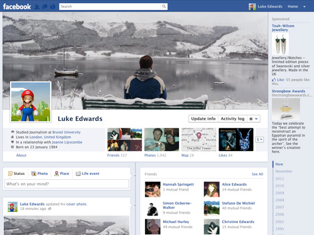
Task: Click Alice Edwards' photo thumbnail
Action: coord(212,189)
